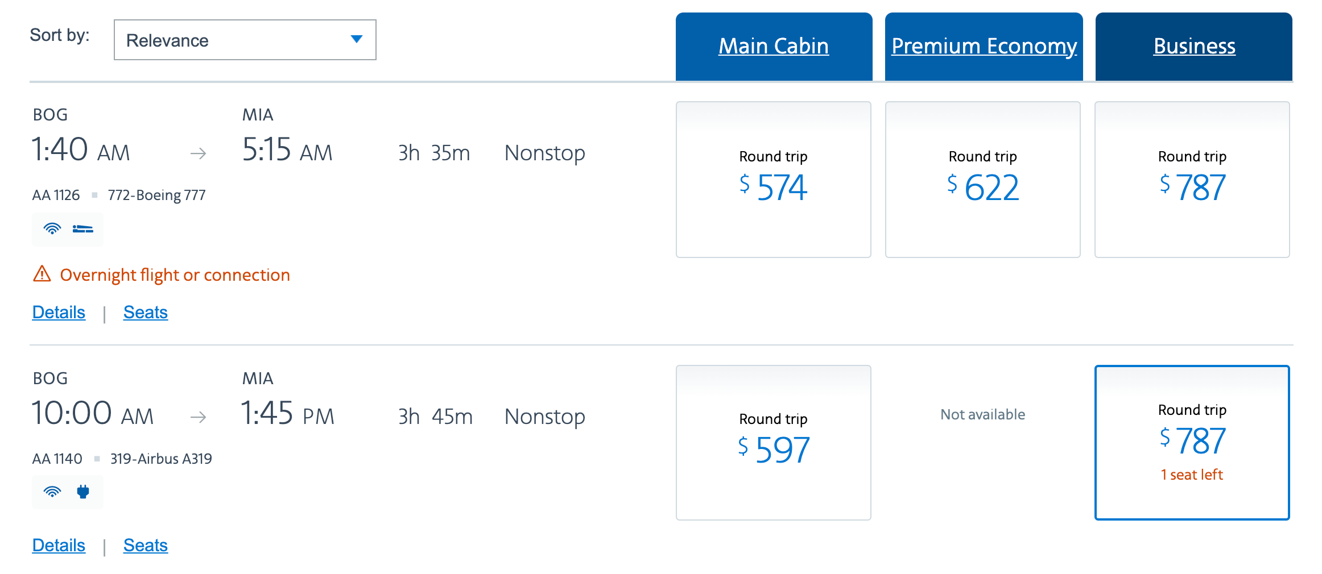View Seats for the 10:00 AM flight
The width and height of the screenshot is (1322, 574).
pos(146,545)
